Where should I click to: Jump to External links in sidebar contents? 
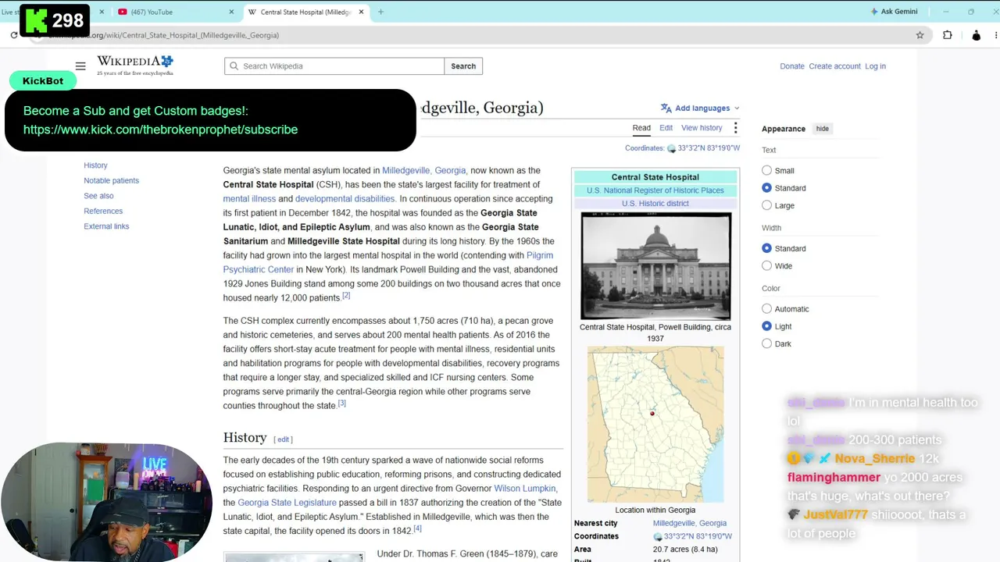click(106, 226)
